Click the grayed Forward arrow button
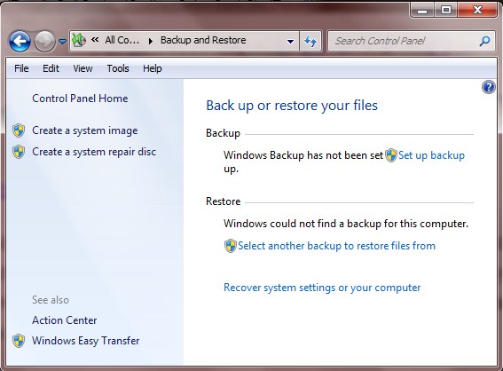Image resolution: width=503 pixels, height=371 pixels. pyautogui.click(x=44, y=41)
